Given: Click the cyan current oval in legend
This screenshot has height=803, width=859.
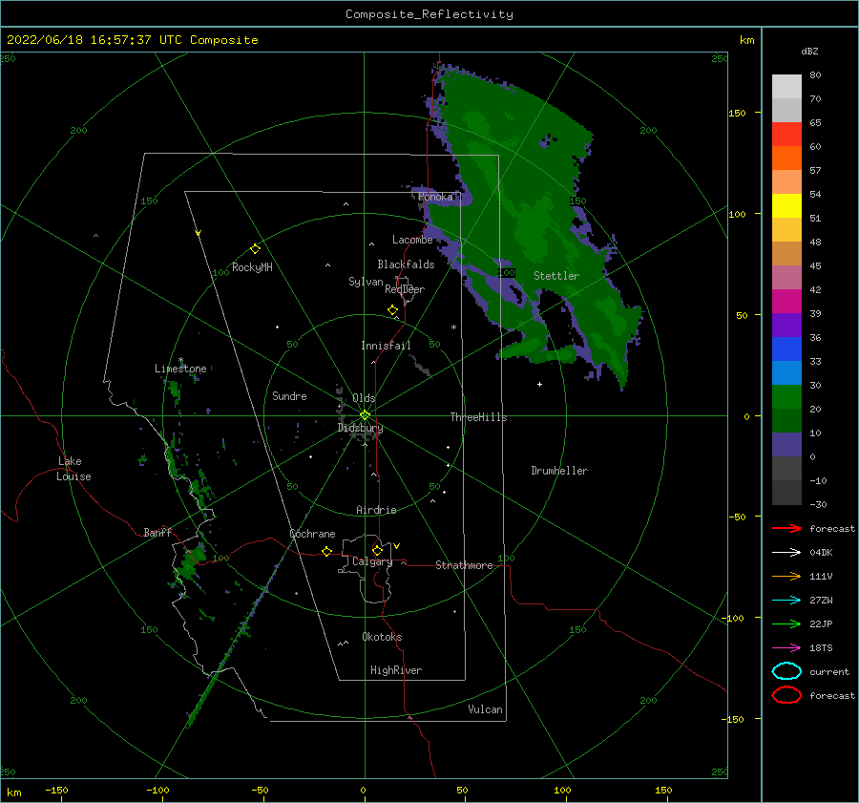Looking at the screenshot, I should [x=786, y=671].
